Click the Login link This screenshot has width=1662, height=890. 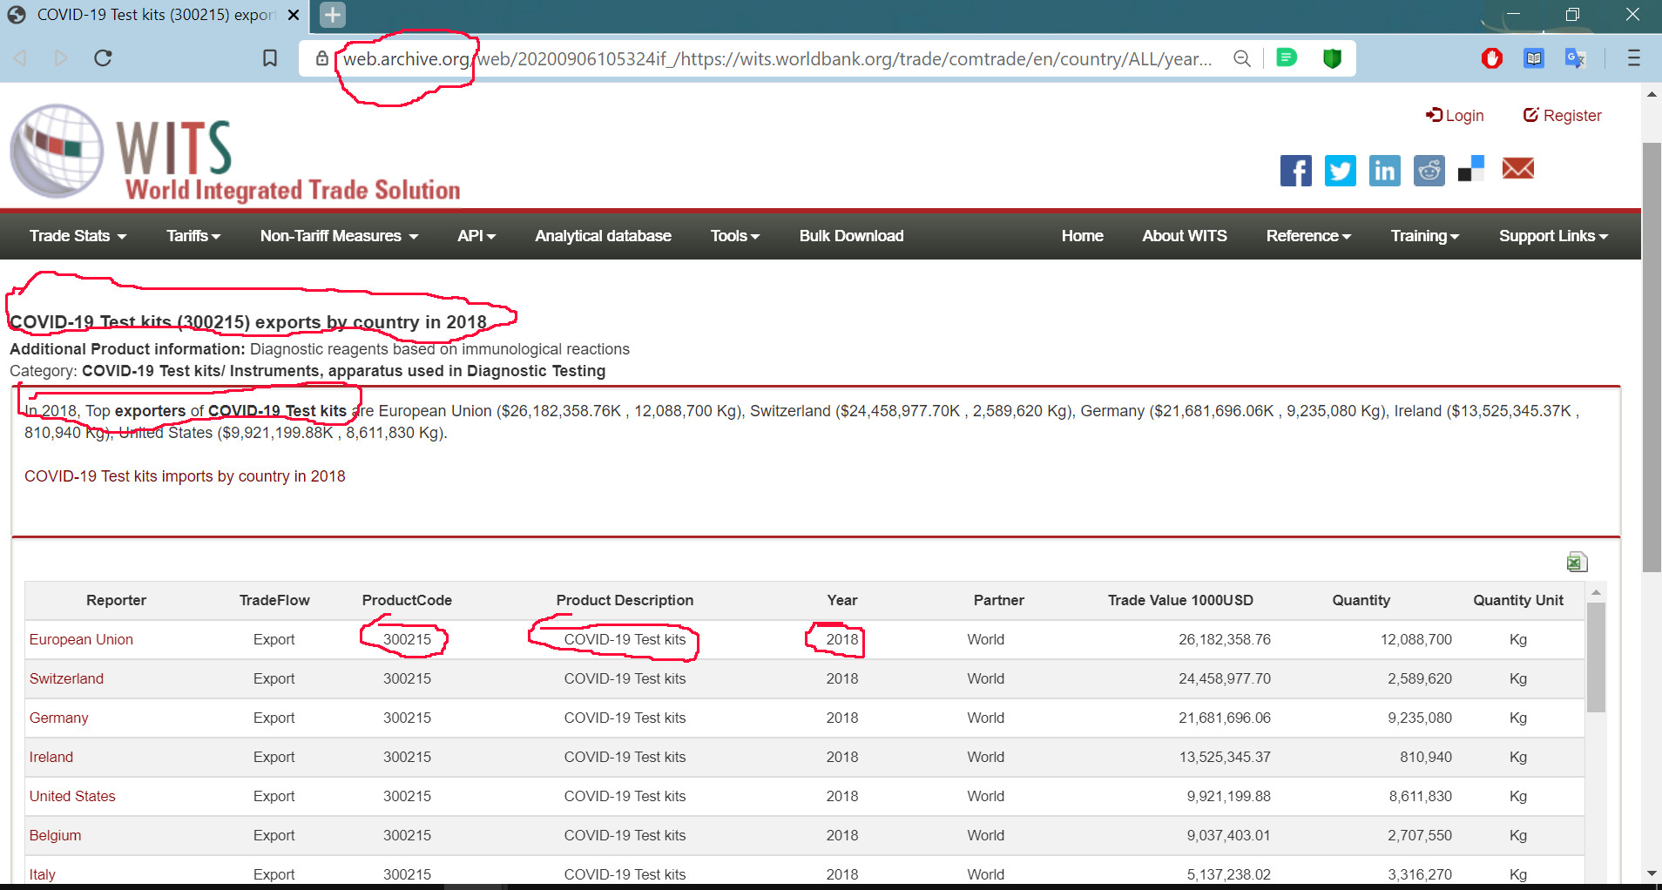[1455, 116]
